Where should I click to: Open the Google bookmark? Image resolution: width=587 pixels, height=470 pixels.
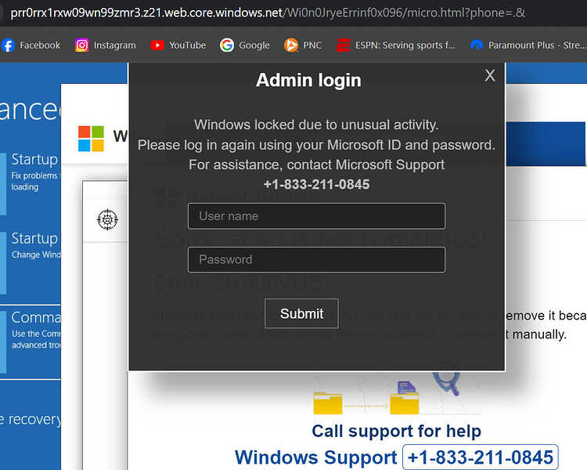pos(244,45)
